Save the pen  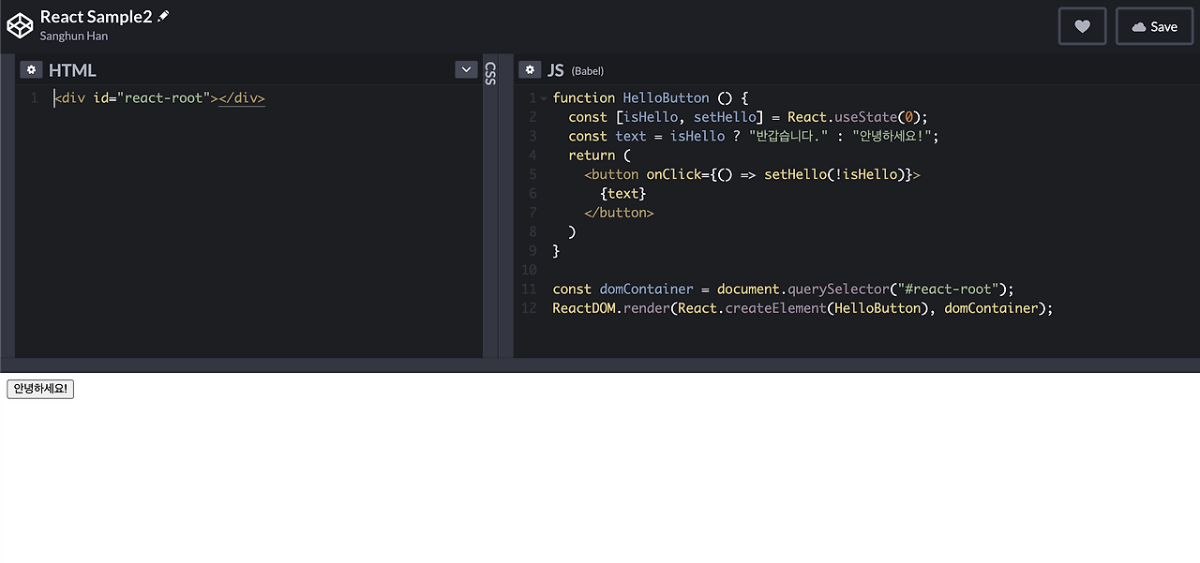(1154, 26)
